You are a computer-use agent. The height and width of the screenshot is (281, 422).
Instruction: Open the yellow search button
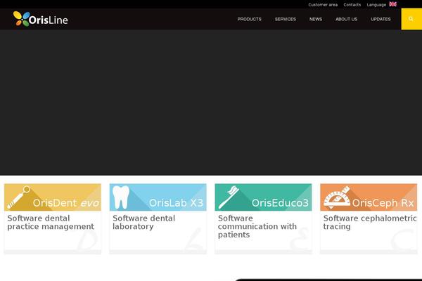(x=411, y=19)
